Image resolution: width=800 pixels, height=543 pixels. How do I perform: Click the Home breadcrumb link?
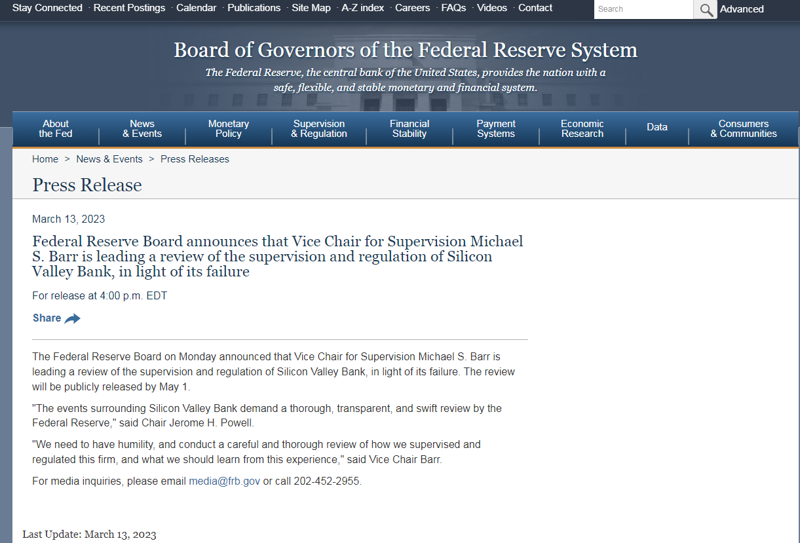point(45,159)
